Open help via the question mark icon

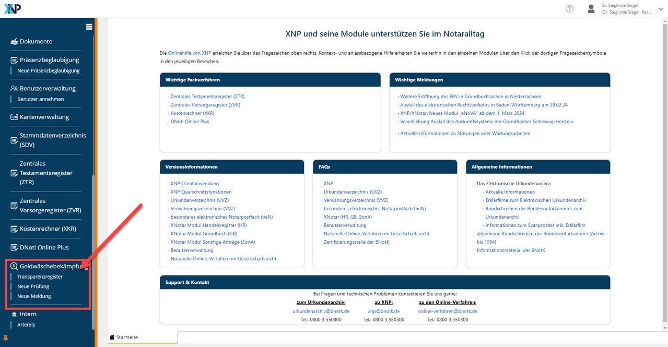569,9
